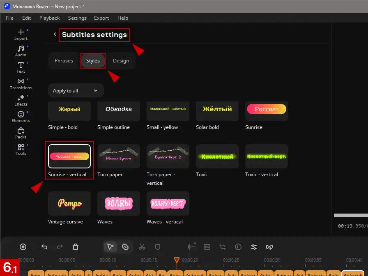Screen dimensions: 368x276
Task: Switch to the Design tab
Action: 121,61
